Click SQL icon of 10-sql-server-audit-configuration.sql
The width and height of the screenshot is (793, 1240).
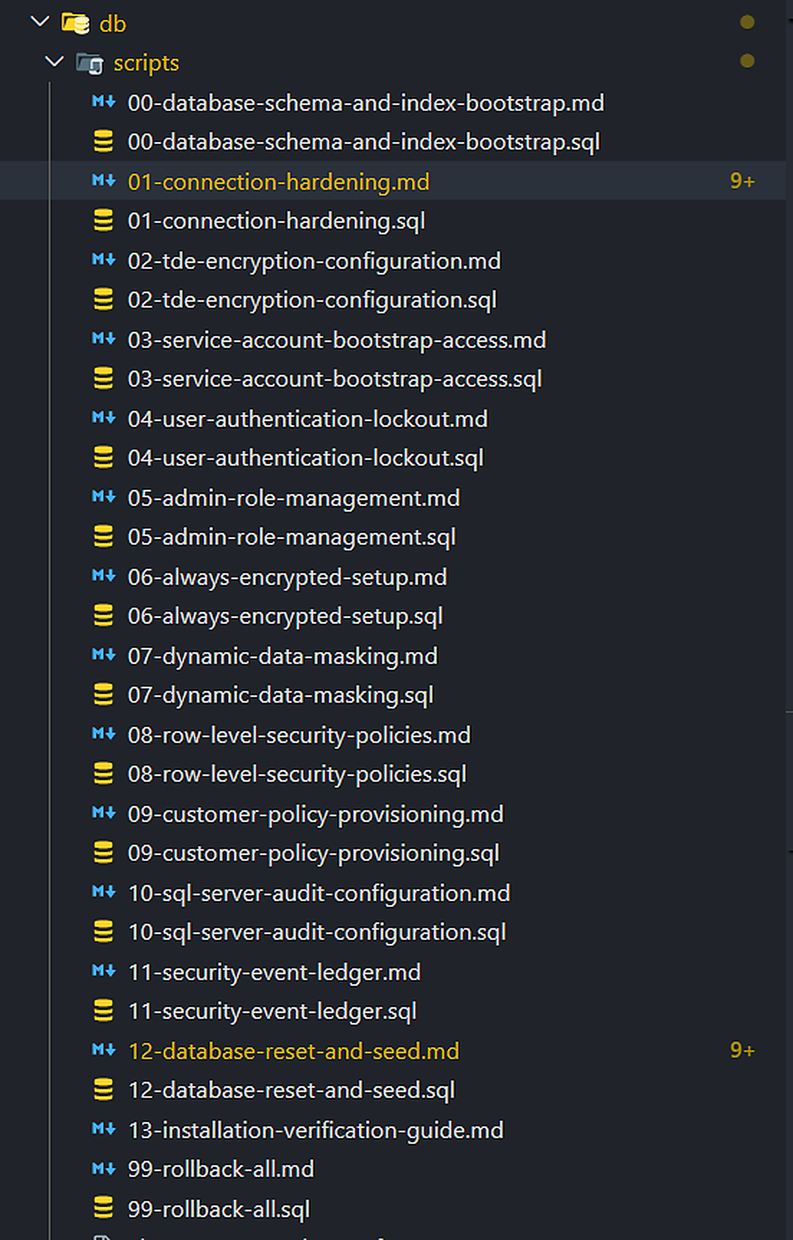pyautogui.click(x=104, y=931)
